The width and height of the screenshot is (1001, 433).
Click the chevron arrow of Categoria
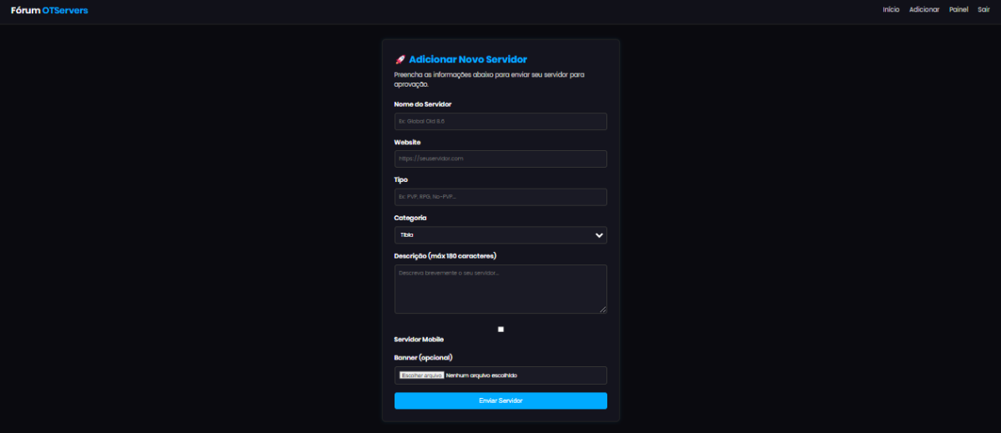click(599, 235)
